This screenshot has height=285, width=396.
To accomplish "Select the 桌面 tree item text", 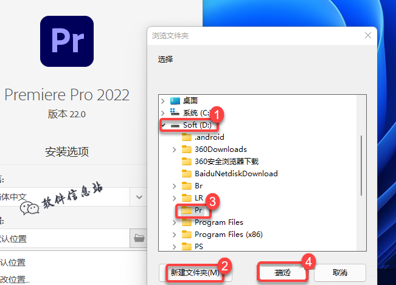I will (x=190, y=101).
